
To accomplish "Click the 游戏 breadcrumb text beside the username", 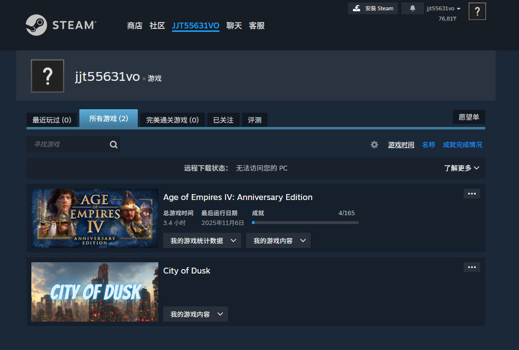I will [x=154, y=78].
